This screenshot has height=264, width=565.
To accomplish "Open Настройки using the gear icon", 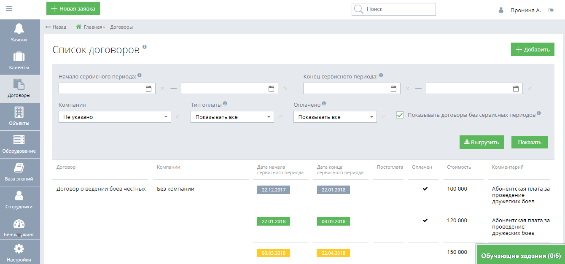I will pyautogui.click(x=20, y=251).
